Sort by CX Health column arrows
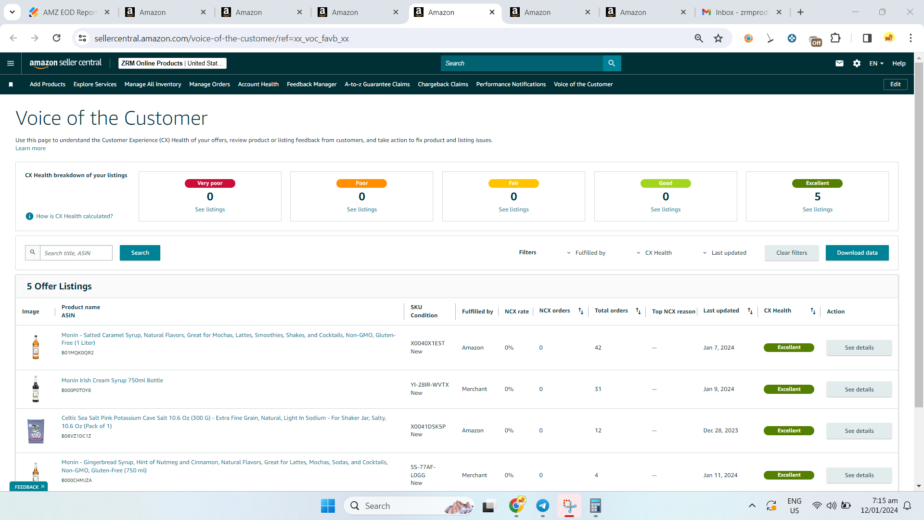 pyautogui.click(x=813, y=311)
